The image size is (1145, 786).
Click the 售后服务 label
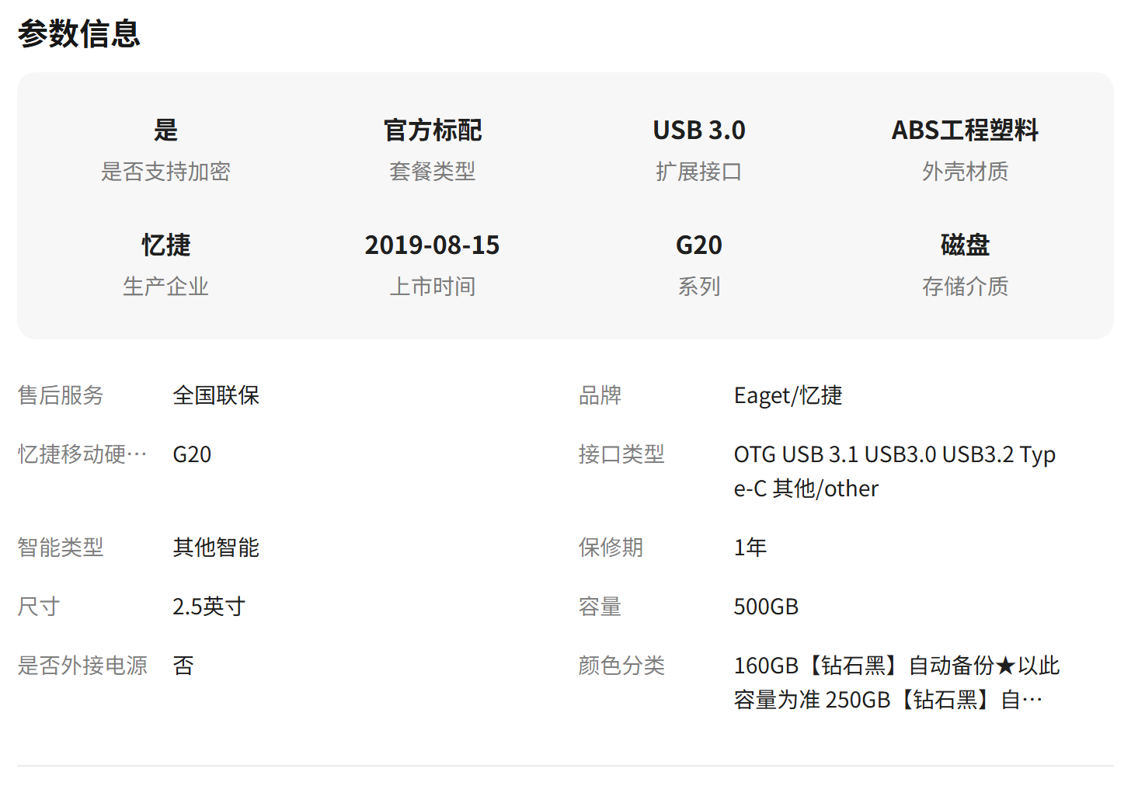click(61, 396)
